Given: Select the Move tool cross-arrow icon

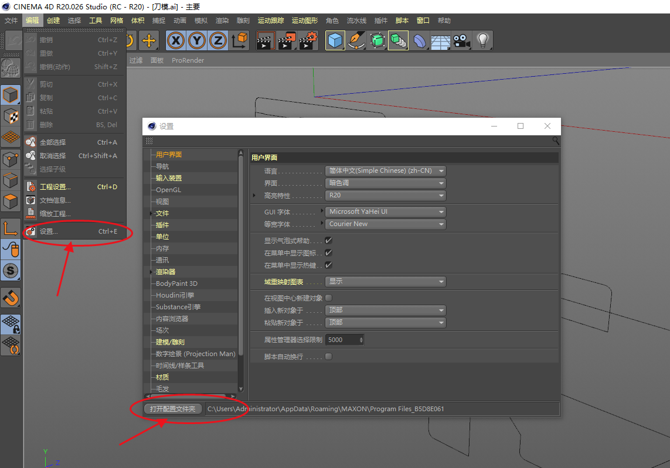Looking at the screenshot, I should (148, 40).
